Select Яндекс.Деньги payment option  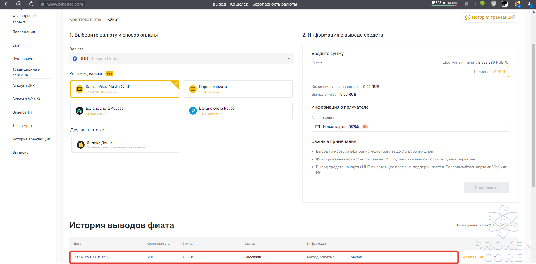click(x=125, y=145)
